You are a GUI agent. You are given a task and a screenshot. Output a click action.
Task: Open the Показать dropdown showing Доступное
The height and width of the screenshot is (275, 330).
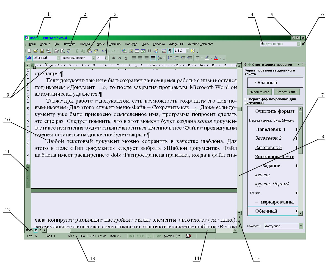point(301,226)
